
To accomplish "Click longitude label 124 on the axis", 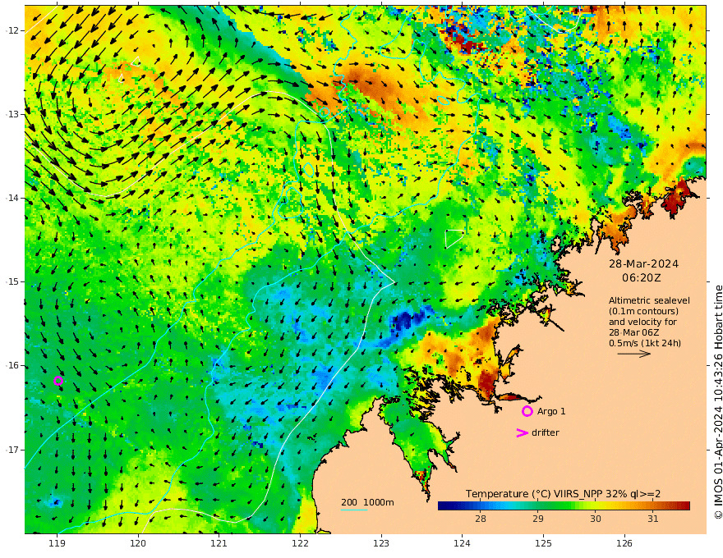I will point(462,543).
